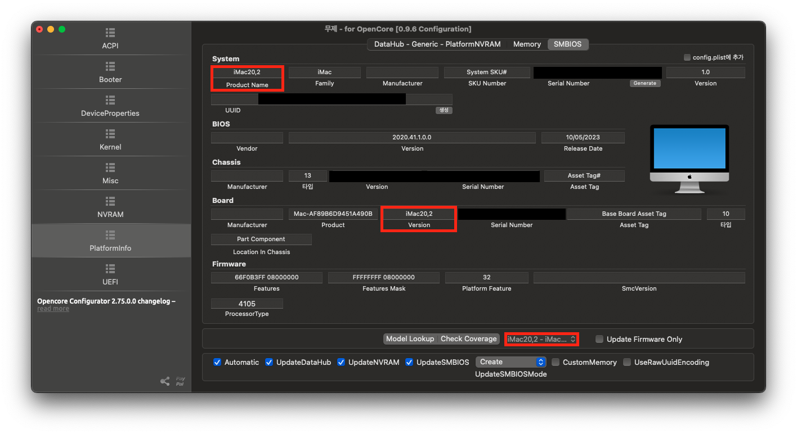The height and width of the screenshot is (434, 797).
Task: Enable the config.plist에 추가 checkbox
Action: (x=687, y=57)
